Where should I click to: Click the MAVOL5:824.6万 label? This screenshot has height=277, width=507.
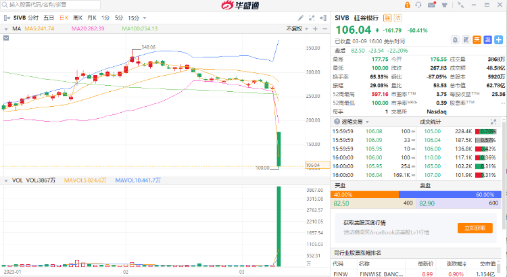click(x=85, y=180)
